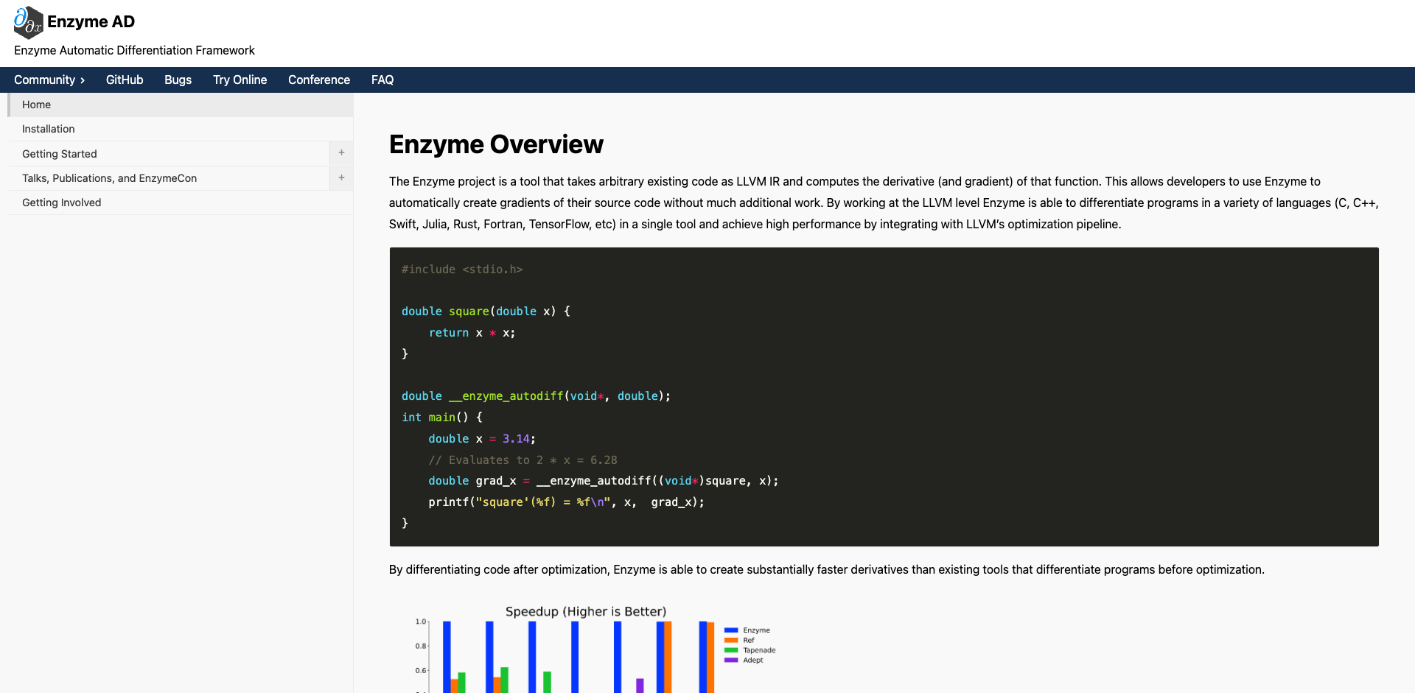
Task: Click the return x * x; code line
Action: [472, 333]
